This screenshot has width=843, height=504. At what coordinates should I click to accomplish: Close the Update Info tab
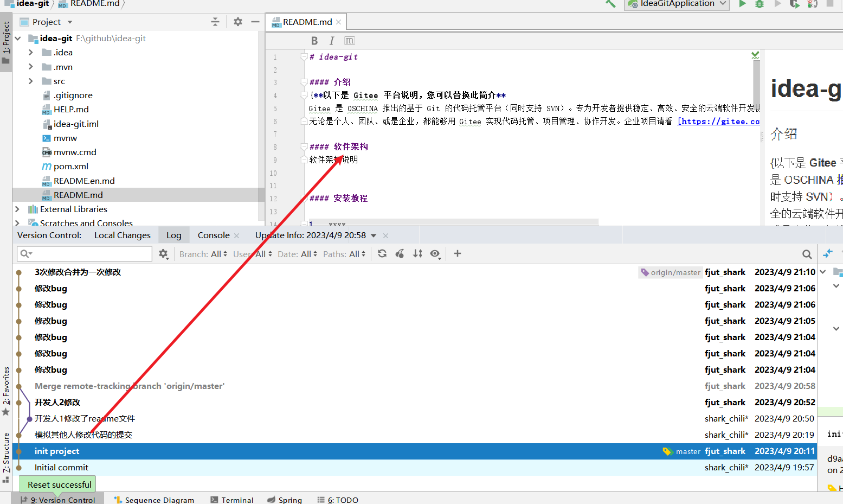(x=385, y=235)
